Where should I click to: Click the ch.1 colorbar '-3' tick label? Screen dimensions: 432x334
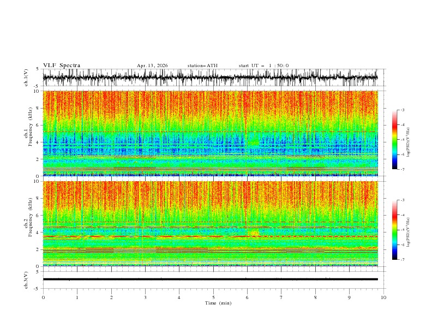(403, 110)
